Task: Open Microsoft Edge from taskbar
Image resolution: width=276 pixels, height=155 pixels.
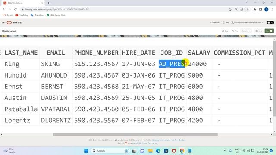Action: [x=158, y=151]
